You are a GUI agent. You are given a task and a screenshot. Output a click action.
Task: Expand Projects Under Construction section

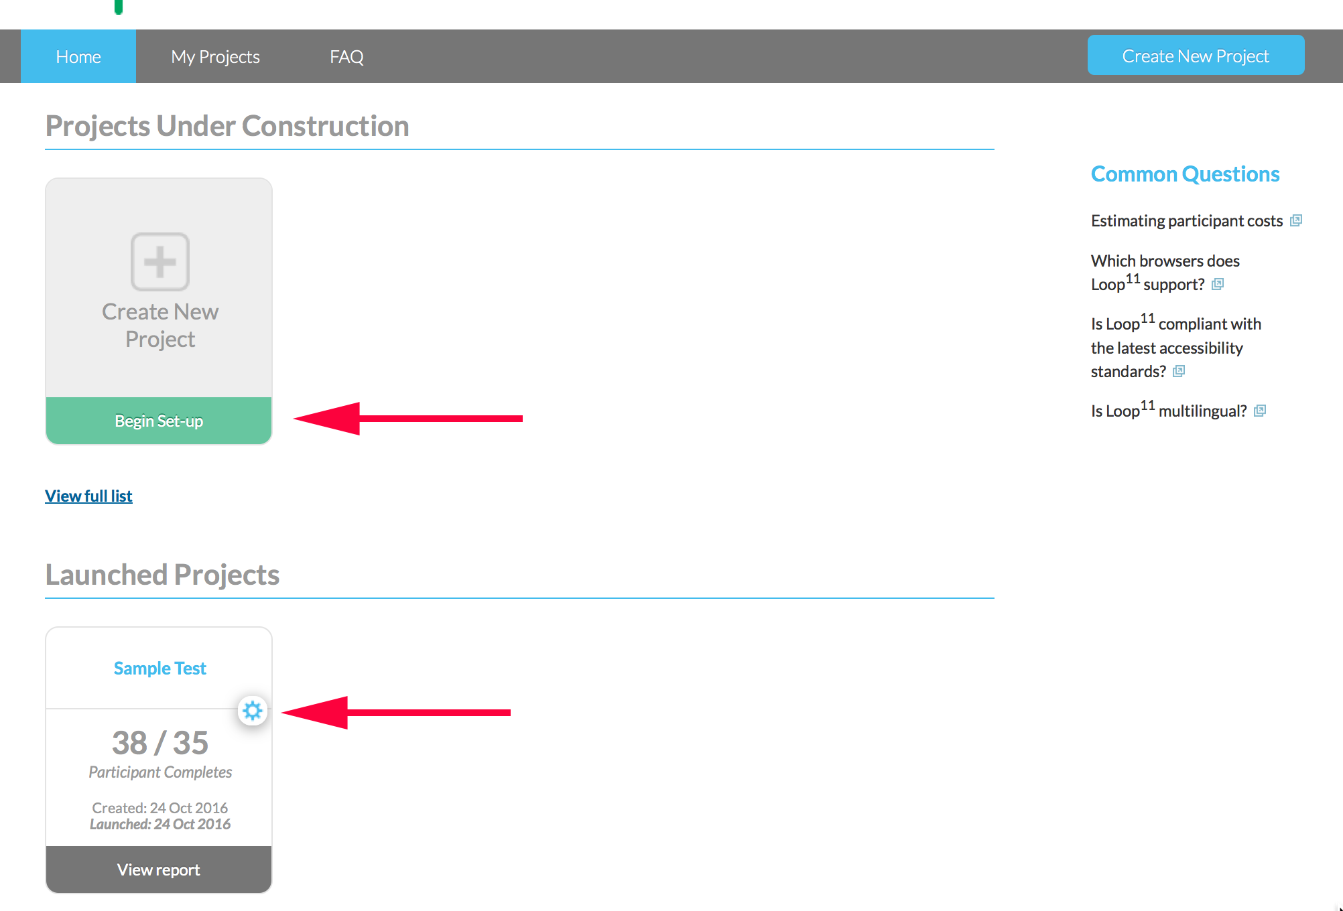[88, 495]
